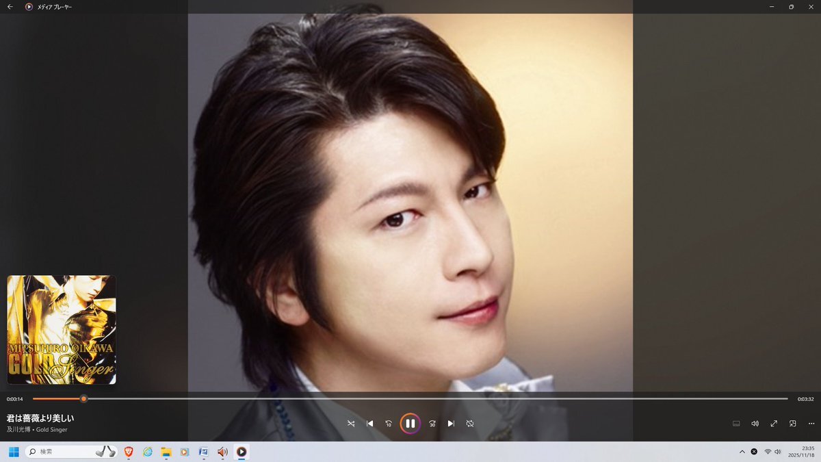Screen dimensions: 821x462
Task: Expand the hidden system tray icons
Action: click(742, 452)
